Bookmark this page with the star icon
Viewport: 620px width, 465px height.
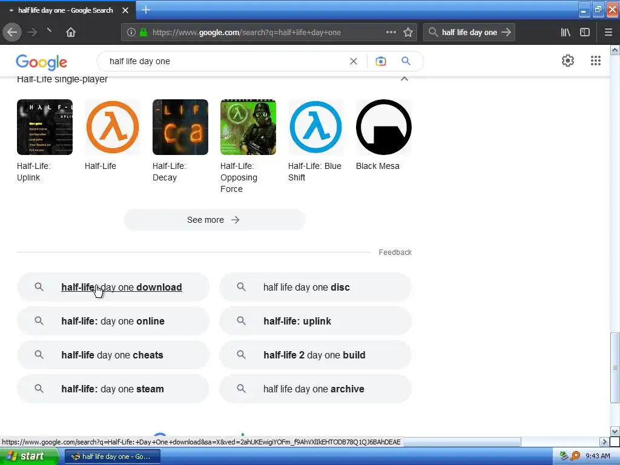coord(408,33)
